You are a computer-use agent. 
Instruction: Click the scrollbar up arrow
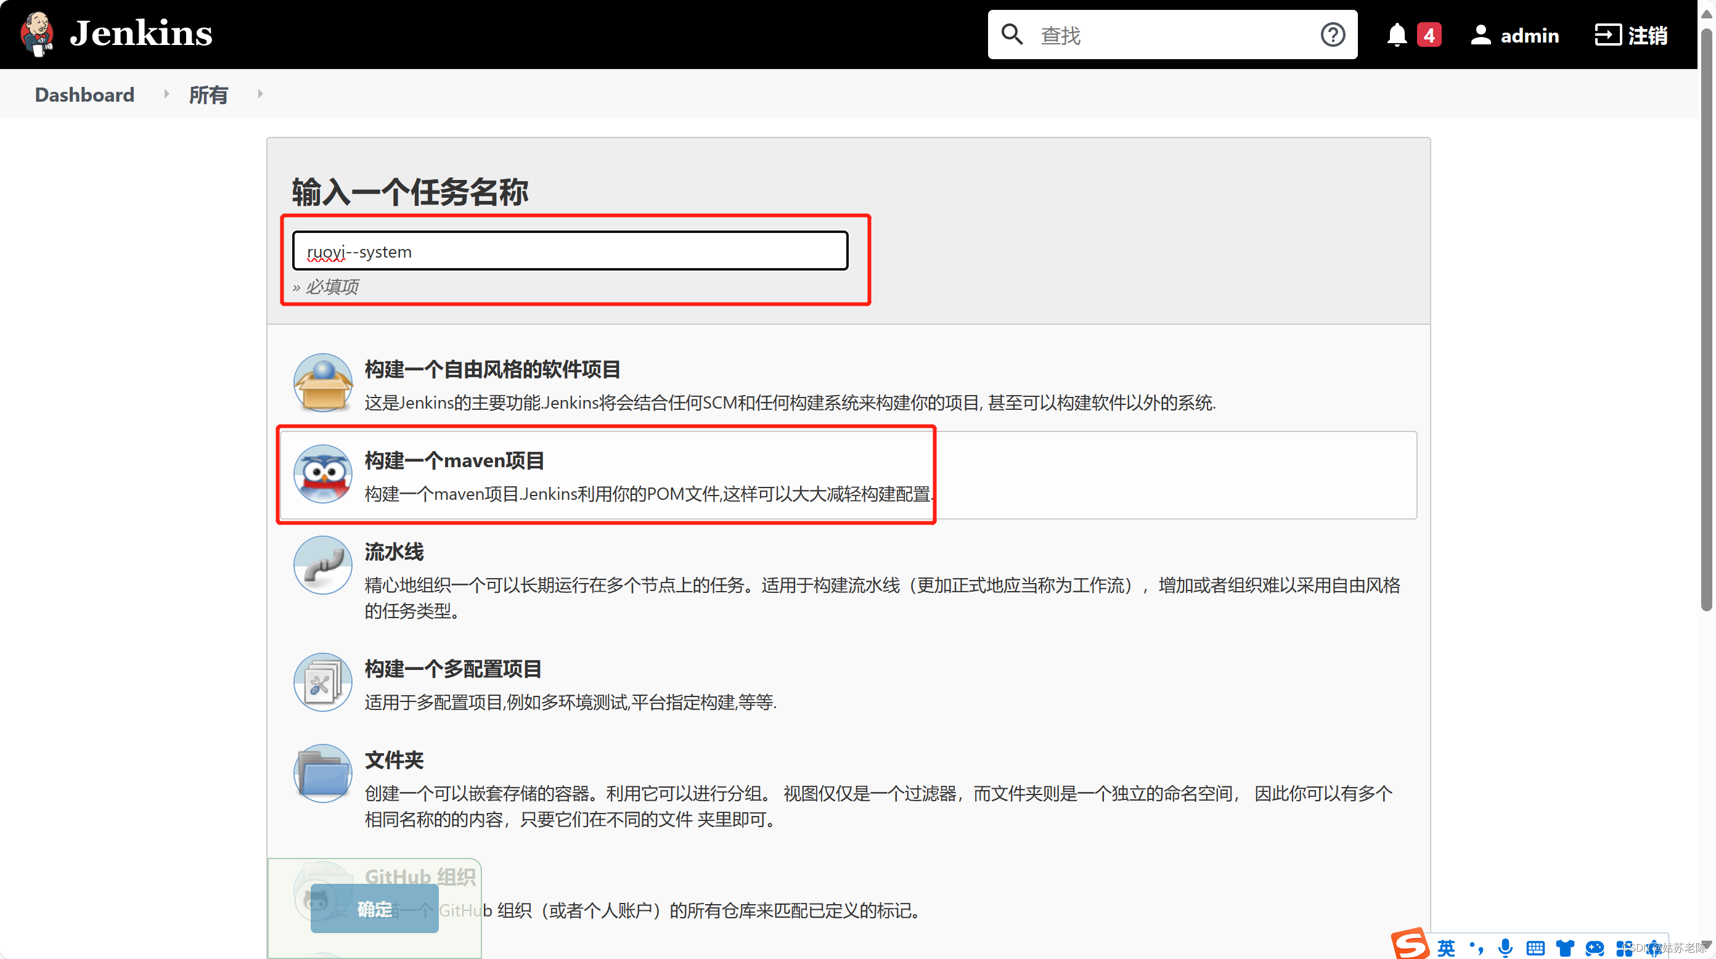click(1706, 13)
